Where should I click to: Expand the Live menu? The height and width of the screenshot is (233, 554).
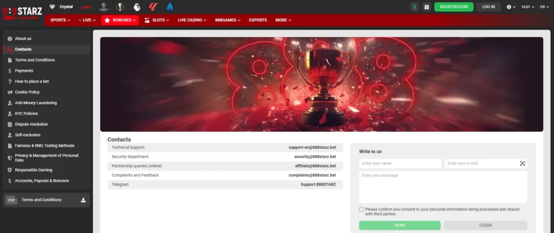(x=87, y=20)
